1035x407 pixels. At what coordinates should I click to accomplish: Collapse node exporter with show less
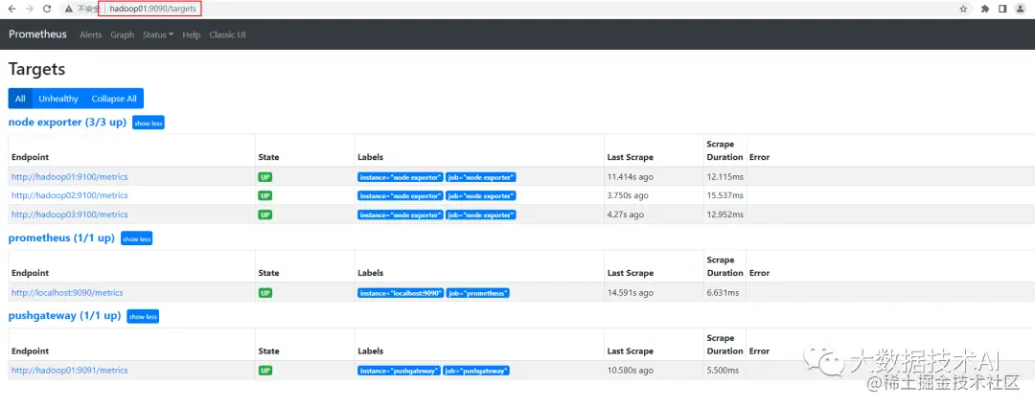tap(149, 123)
